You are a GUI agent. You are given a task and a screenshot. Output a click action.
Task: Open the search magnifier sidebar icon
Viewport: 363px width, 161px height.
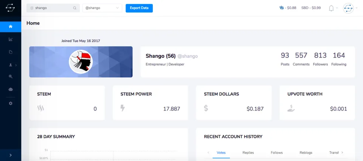(x=11, y=76)
